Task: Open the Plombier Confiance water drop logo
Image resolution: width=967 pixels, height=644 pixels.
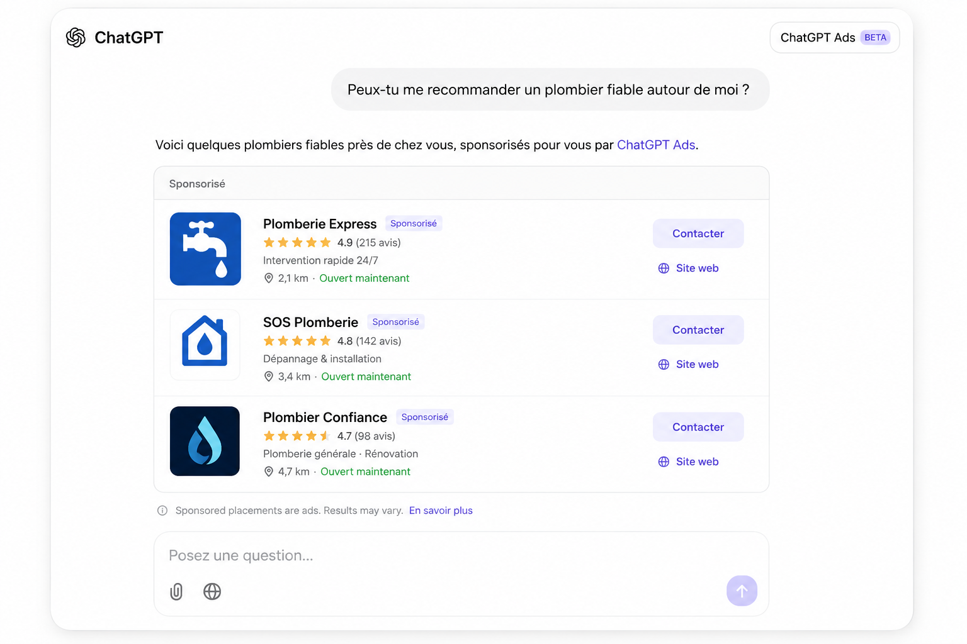Action: tap(205, 441)
